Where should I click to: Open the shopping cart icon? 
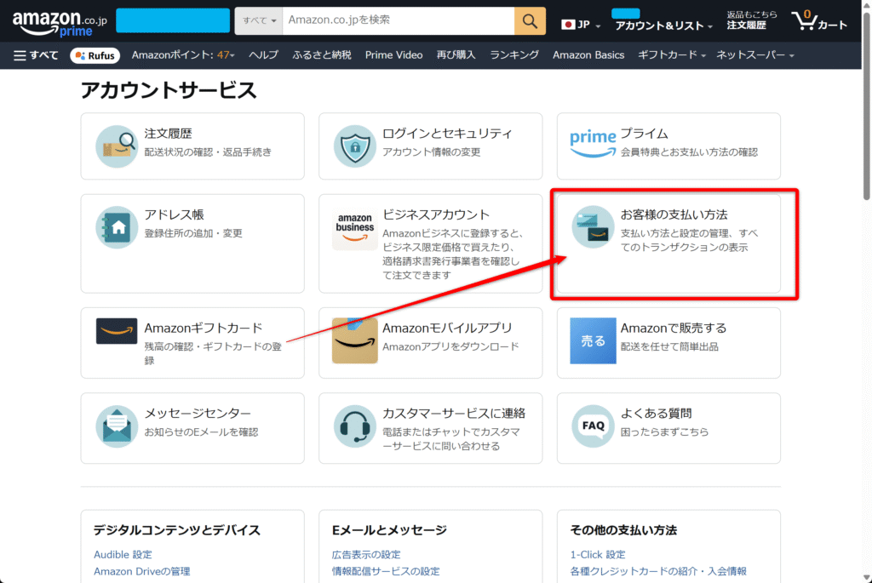819,21
